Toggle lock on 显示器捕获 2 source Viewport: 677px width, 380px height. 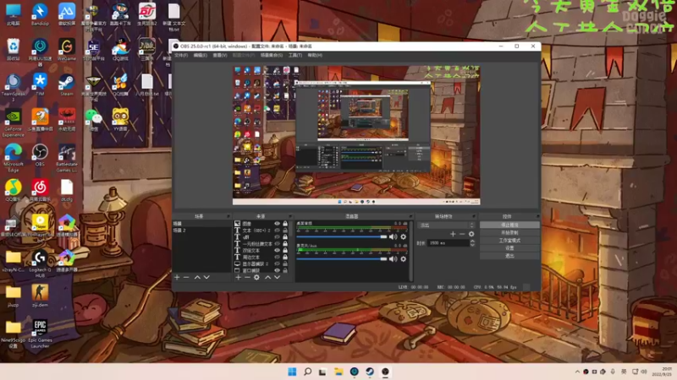pos(285,263)
